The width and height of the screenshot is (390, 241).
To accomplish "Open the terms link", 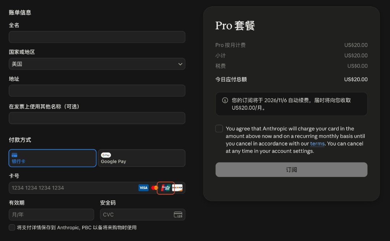I will click(317, 144).
